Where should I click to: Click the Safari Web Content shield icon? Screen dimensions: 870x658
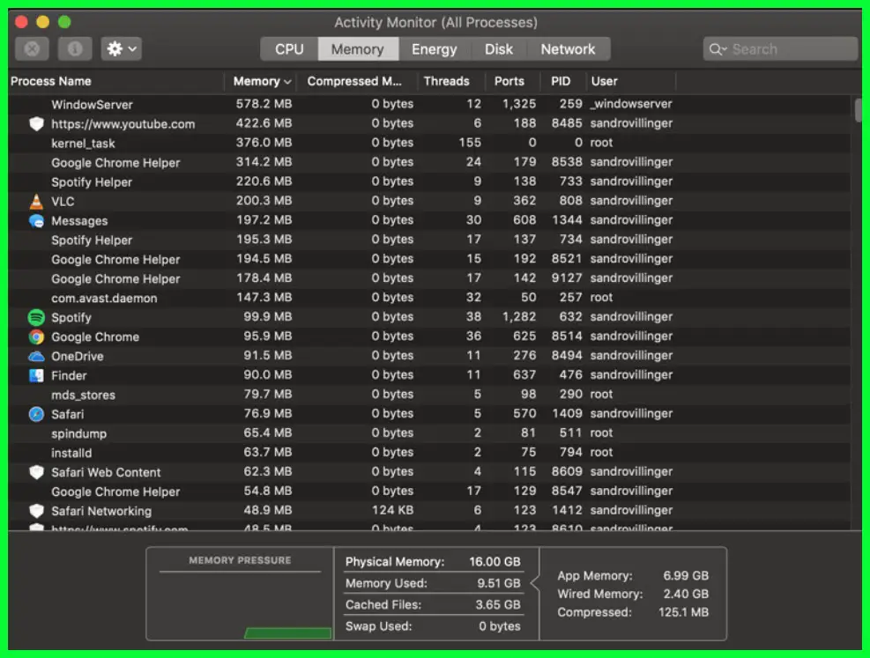(x=36, y=472)
